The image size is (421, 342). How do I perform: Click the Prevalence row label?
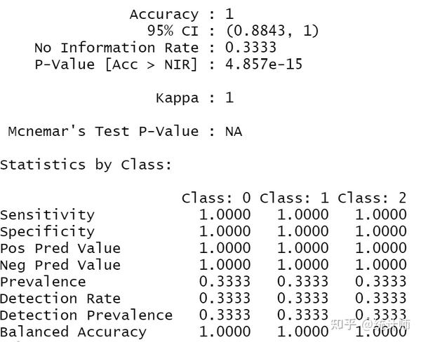coord(43,282)
